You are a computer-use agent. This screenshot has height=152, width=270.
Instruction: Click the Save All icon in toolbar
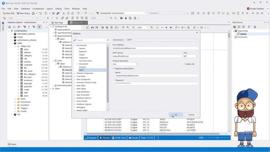[58, 13]
